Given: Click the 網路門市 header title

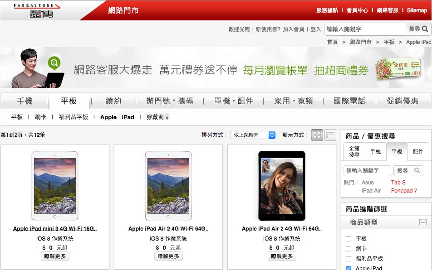Looking at the screenshot, I should coord(123,10).
